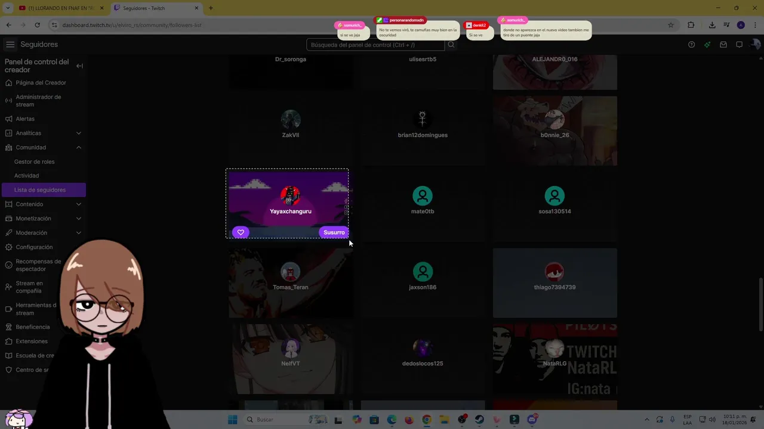Image resolution: width=764 pixels, height=429 pixels.
Task: Open Recompensas de espectador menu item
Action: [x=38, y=265]
